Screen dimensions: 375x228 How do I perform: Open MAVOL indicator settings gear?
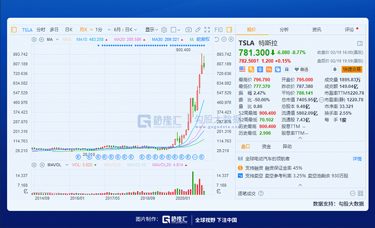point(34,165)
